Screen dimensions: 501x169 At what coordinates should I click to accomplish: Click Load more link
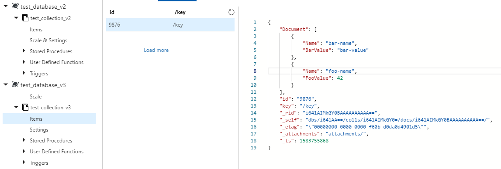point(156,50)
